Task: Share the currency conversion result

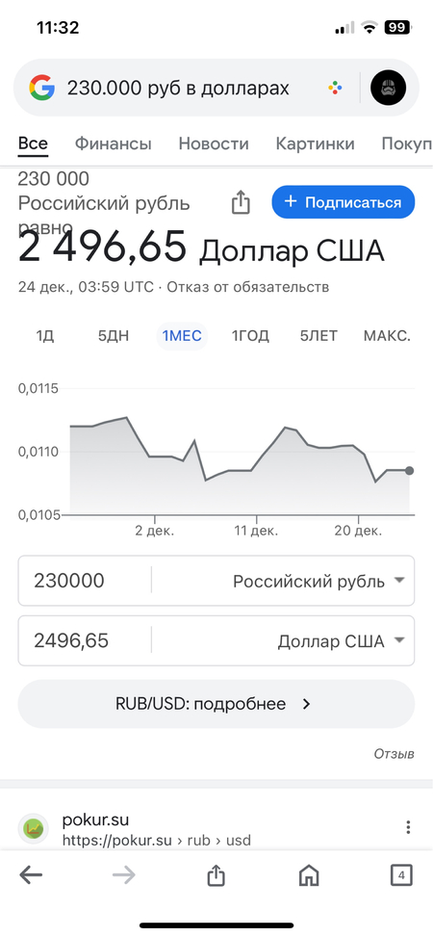Action: click(x=241, y=202)
